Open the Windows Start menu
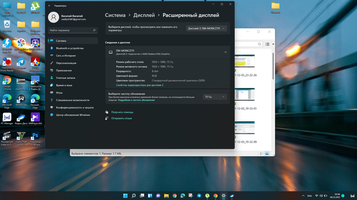This screenshot has height=200, width=357. coord(125,196)
